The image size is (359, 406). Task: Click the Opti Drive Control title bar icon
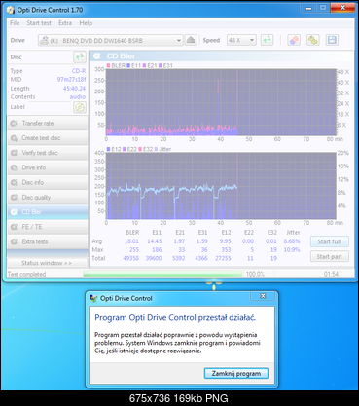coord(11,10)
